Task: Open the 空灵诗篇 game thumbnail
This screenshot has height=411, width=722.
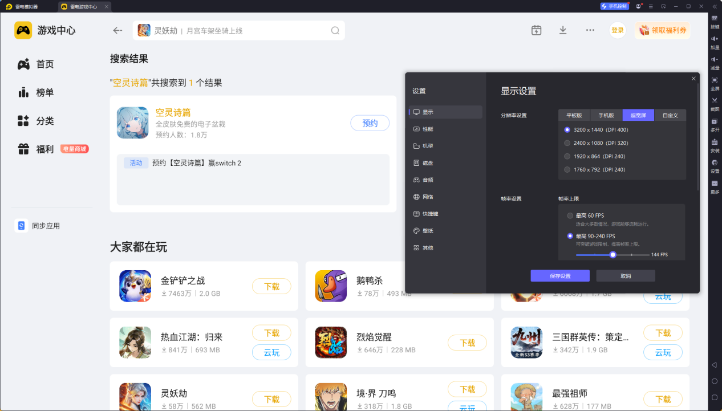Action: tap(133, 123)
